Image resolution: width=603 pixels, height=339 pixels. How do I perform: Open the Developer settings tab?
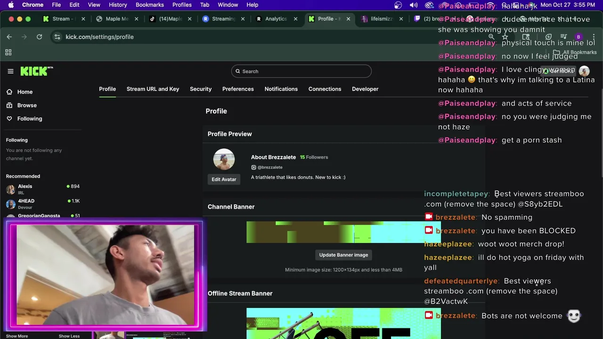tap(365, 89)
